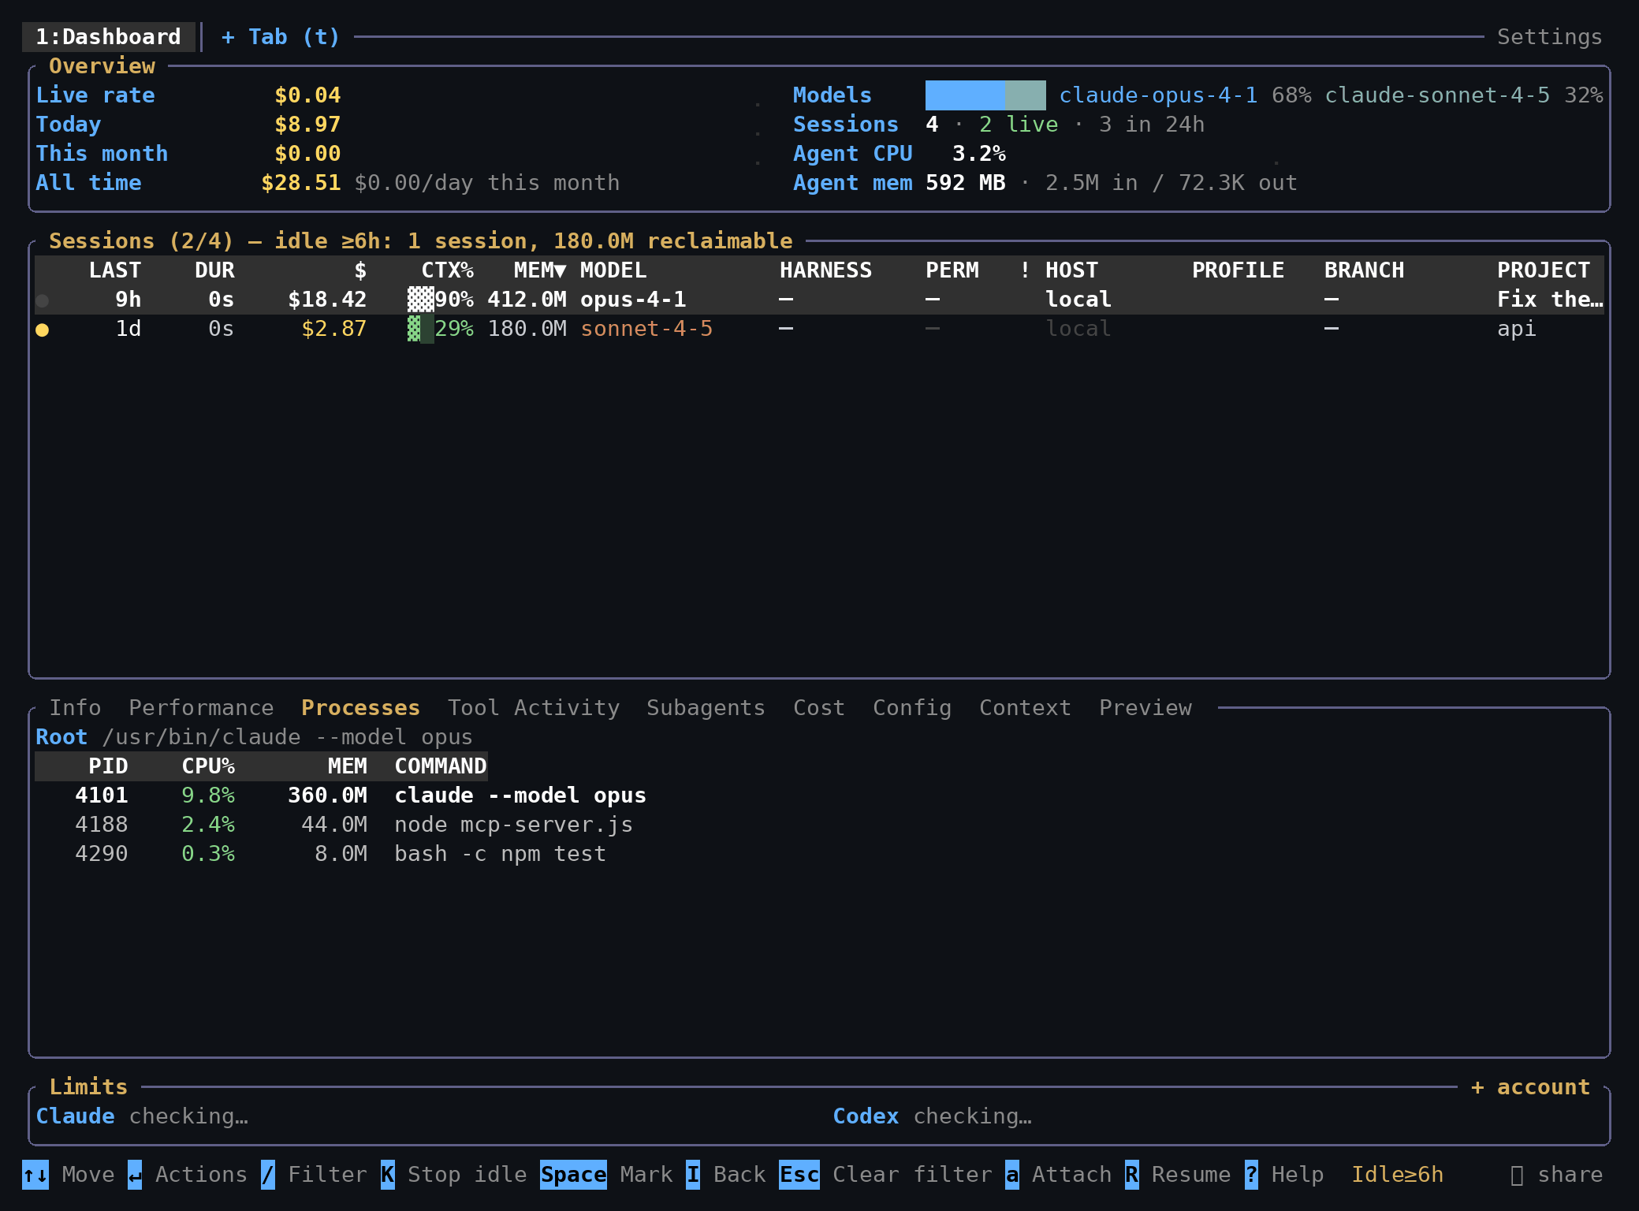
Task: Click the yellow status dot on sonnet-4-5 row
Action: click(43, 330)
